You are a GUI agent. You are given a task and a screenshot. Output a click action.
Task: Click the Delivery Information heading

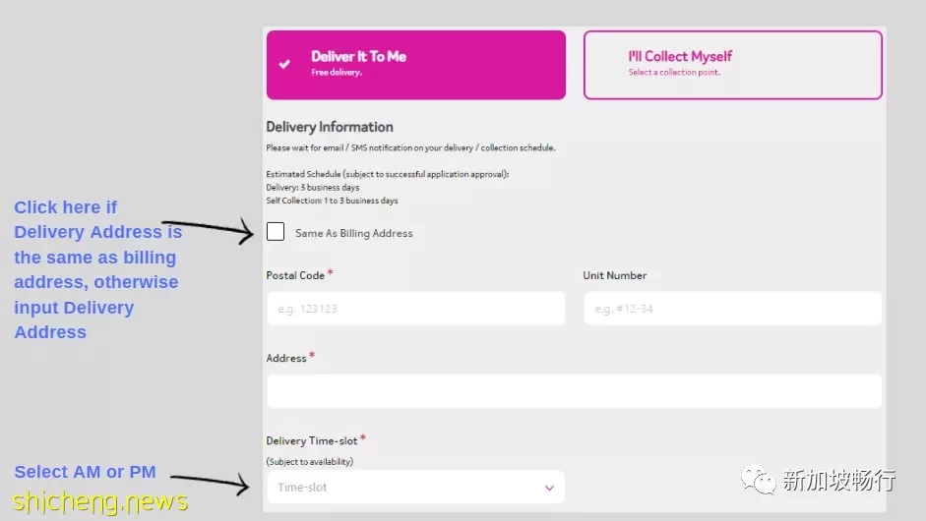coord(330,127)
